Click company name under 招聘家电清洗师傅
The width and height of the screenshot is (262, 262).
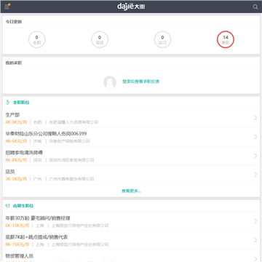[71, 160]
